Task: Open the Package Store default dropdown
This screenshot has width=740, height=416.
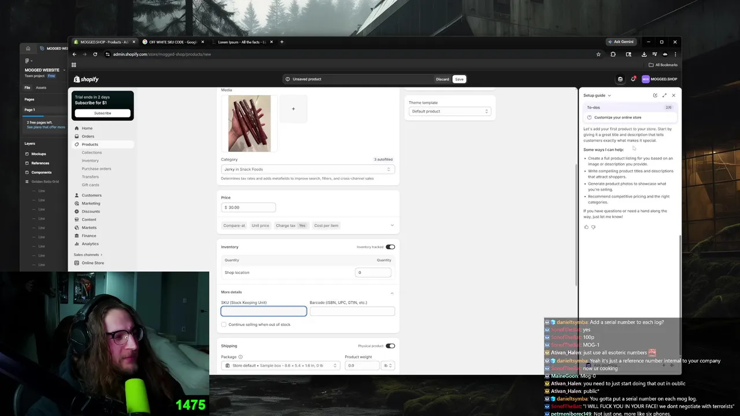Action: pos(281,366)
